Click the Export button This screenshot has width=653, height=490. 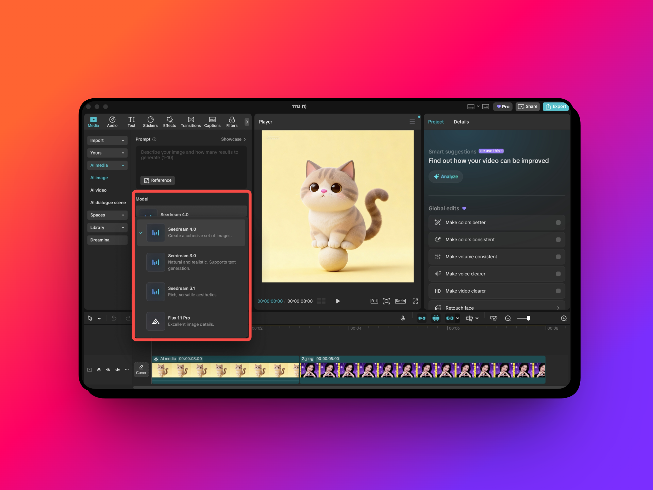click(x=555, y=107)
